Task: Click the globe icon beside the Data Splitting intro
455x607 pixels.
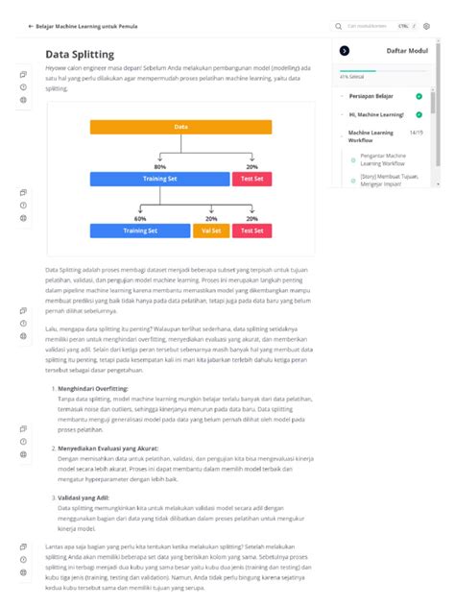Action: point(23,100)
